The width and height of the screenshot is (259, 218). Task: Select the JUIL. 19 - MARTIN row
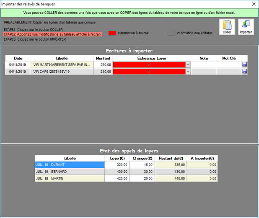(69, 178)
